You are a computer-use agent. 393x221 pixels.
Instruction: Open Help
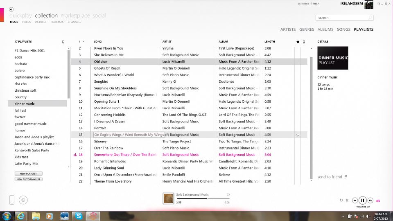tap(316, 4)
